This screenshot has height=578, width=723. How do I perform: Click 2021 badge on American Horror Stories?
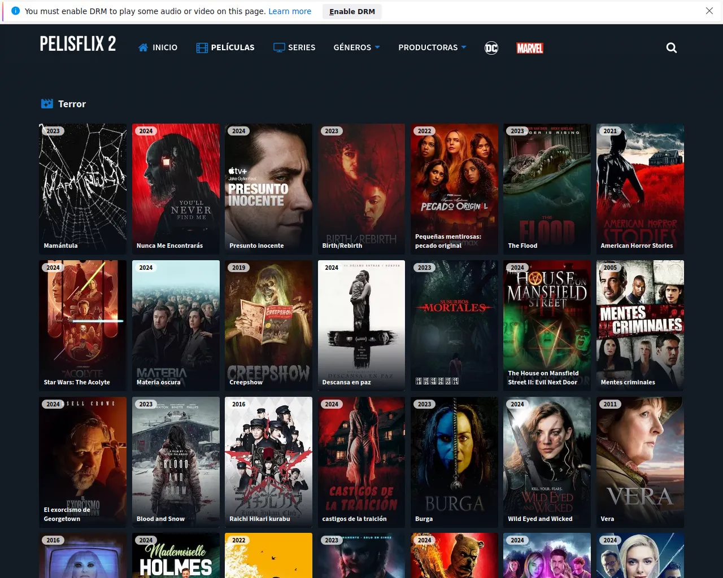click(x=610, y=131)
